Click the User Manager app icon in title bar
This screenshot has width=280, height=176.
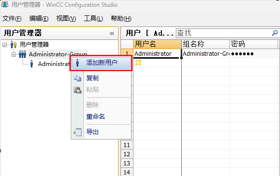pos(5,4)
